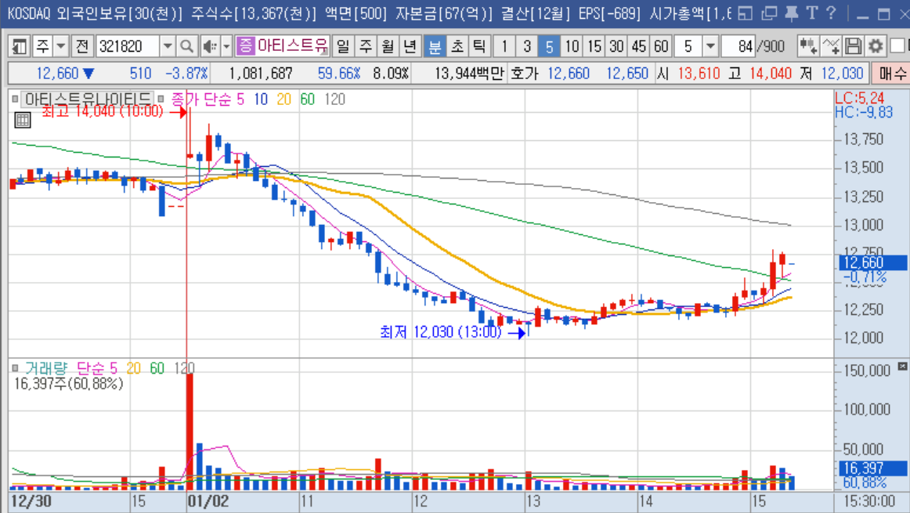Select 1-minute interval
Image resolution: width=910 pixels, height=513 pixels.
tap(504, 46)
